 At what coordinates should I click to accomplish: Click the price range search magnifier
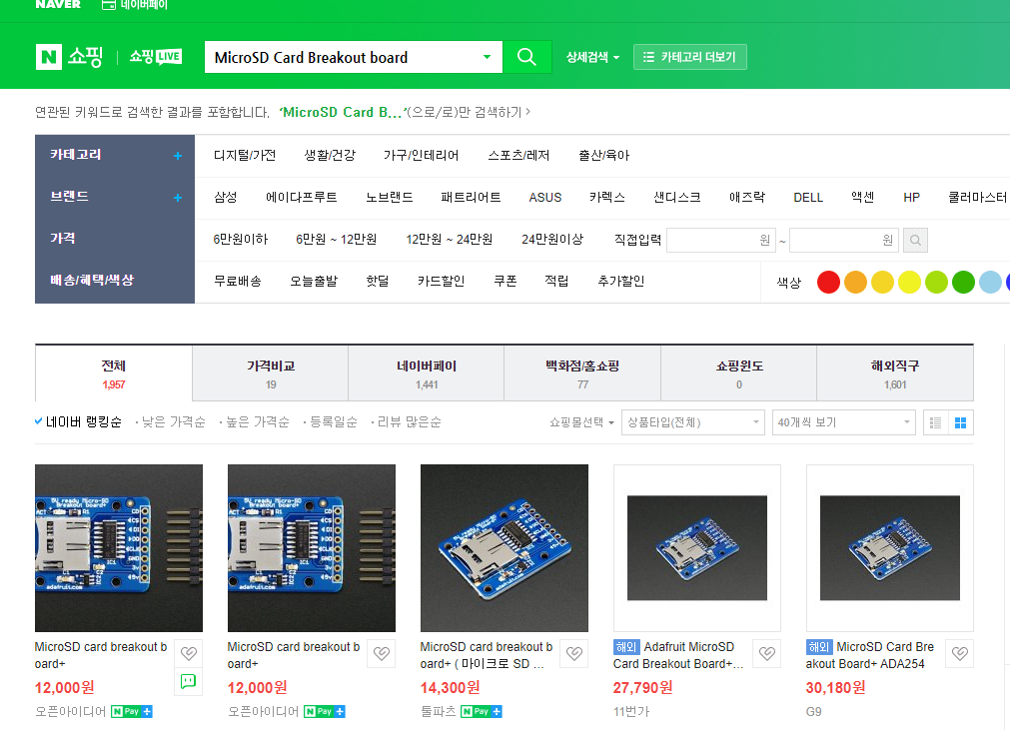coord(915,240)
